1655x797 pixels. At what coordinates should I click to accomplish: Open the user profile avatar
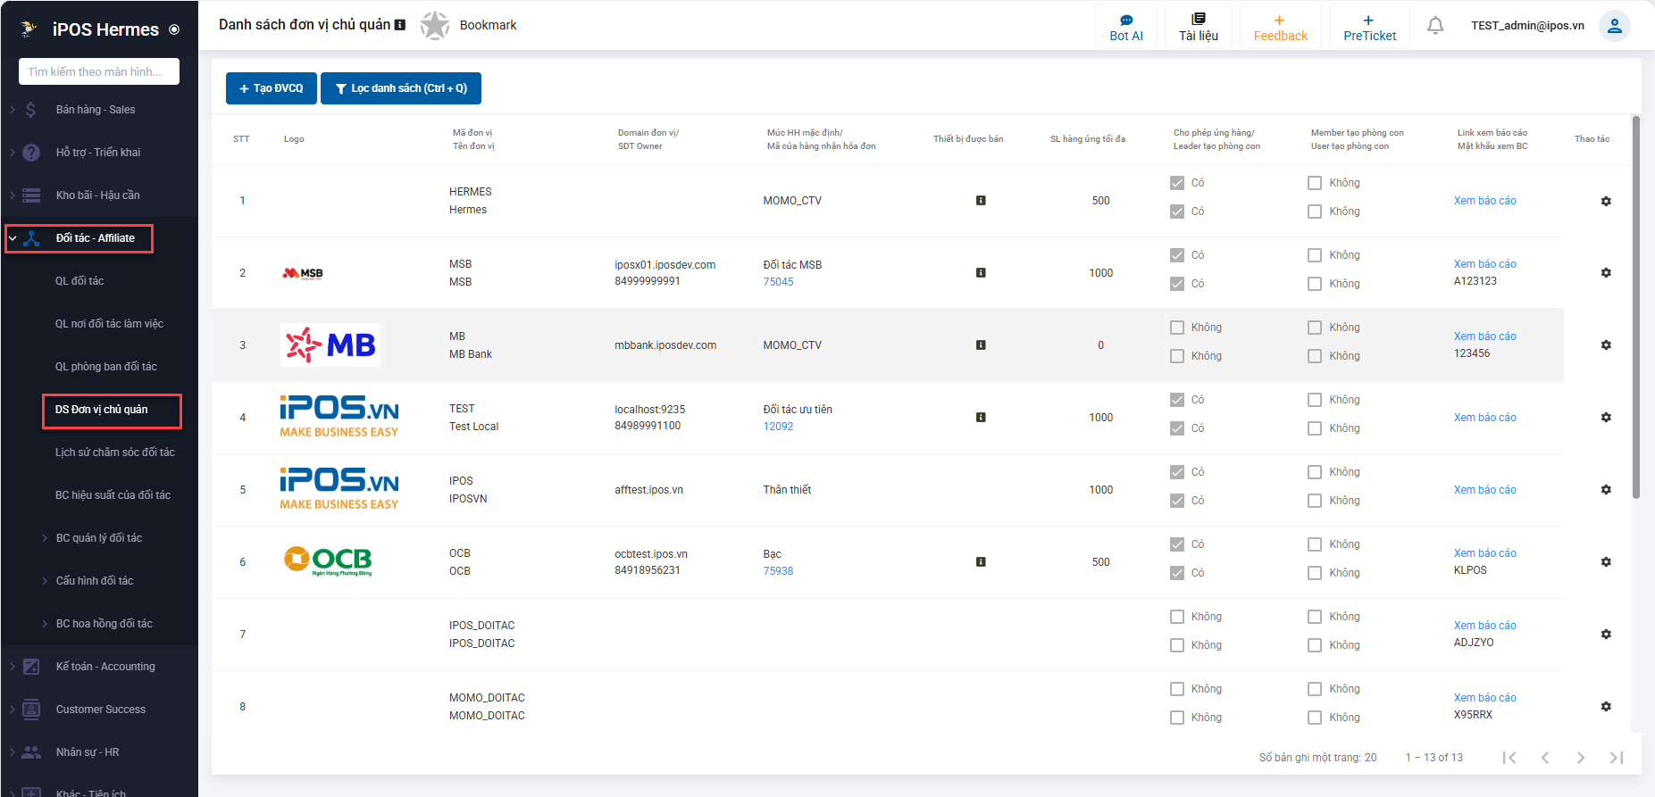pos(1614,26)
